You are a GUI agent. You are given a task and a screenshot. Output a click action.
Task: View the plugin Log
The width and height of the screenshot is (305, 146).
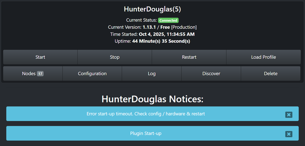tap(152, 73)
